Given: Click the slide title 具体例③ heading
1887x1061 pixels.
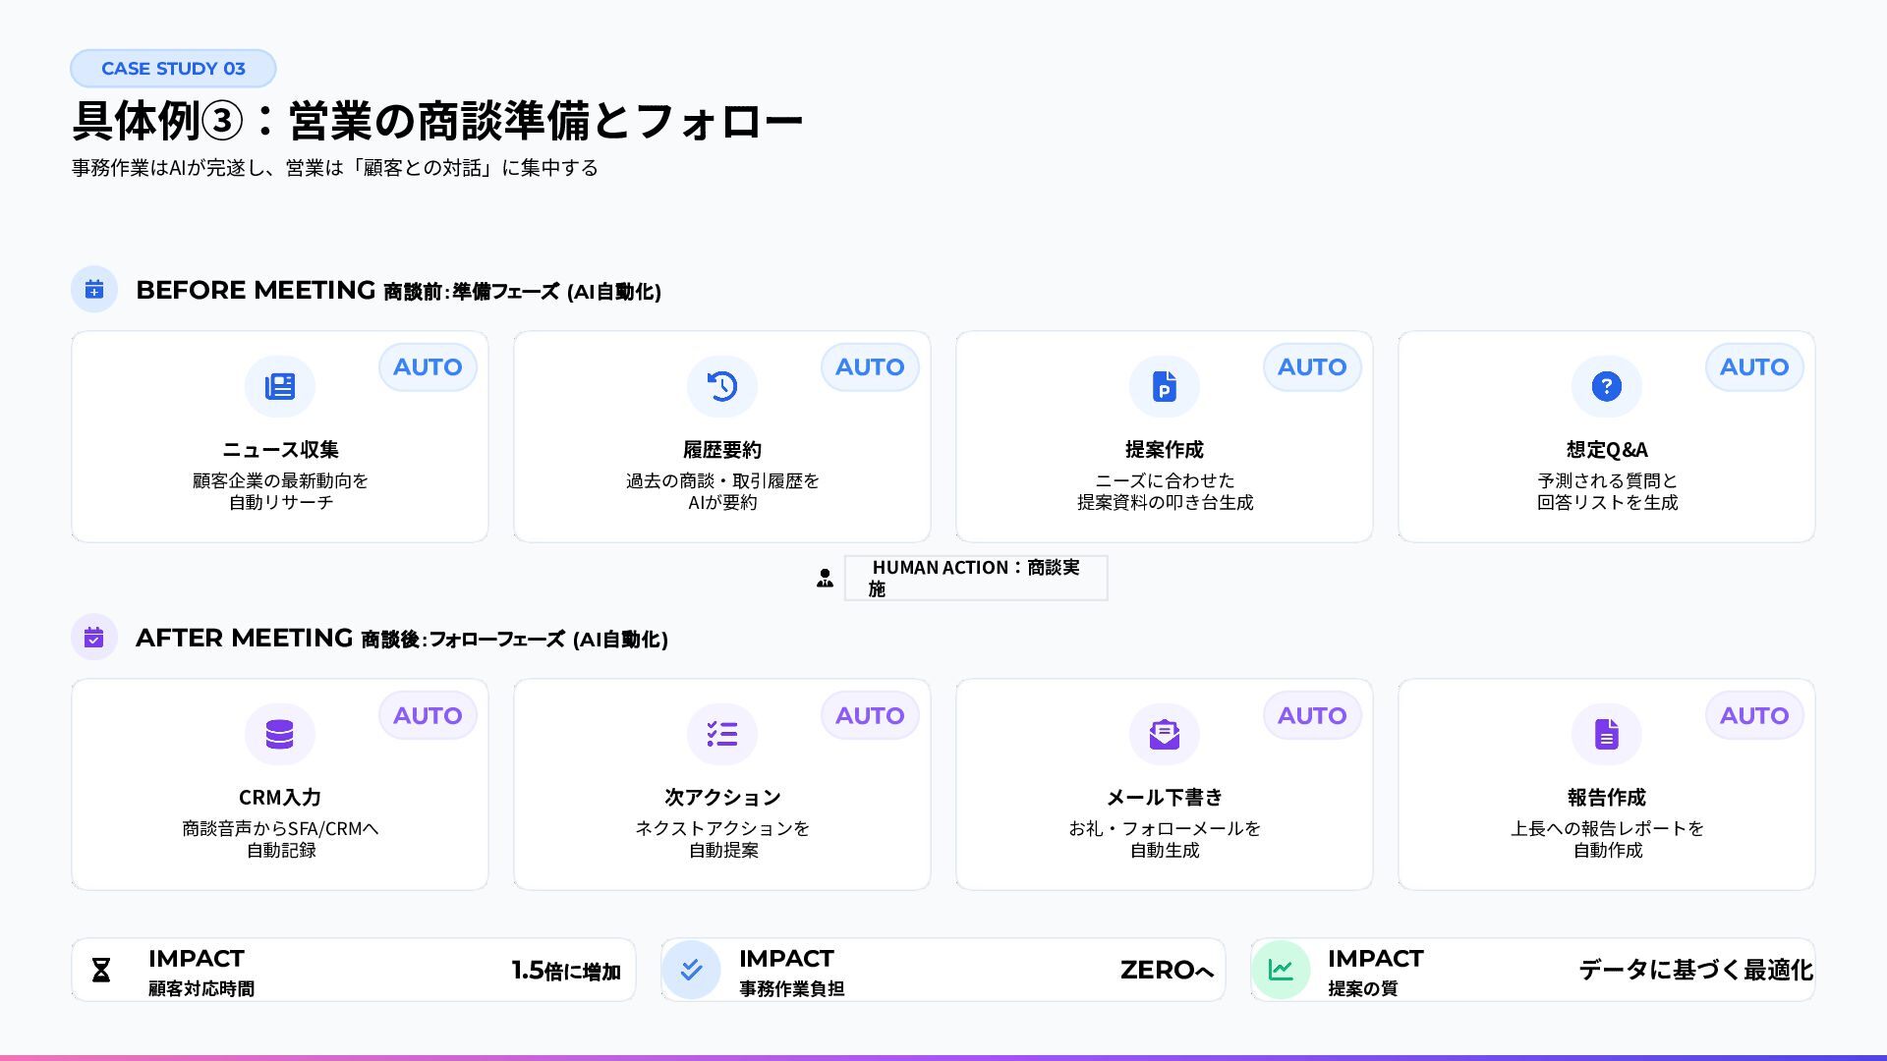Looking at the screenshot, I should click(437, 122).
